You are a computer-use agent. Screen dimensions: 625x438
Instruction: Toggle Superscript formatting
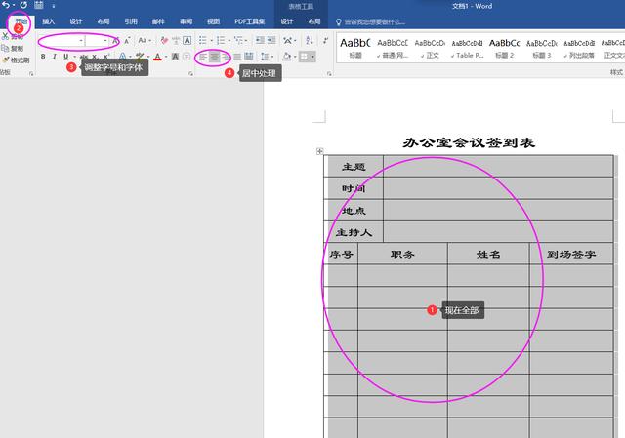click(106, 57)
